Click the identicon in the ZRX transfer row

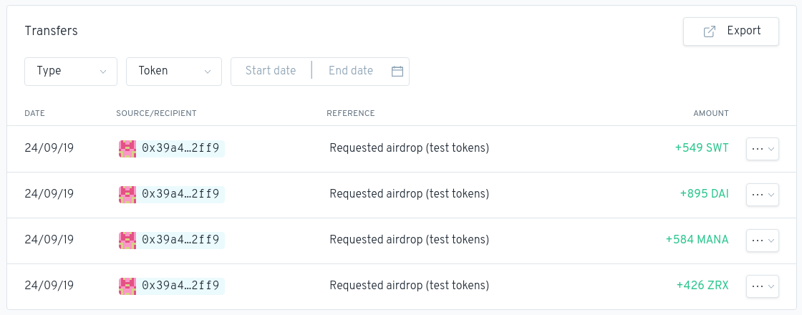tap(127, 286)
